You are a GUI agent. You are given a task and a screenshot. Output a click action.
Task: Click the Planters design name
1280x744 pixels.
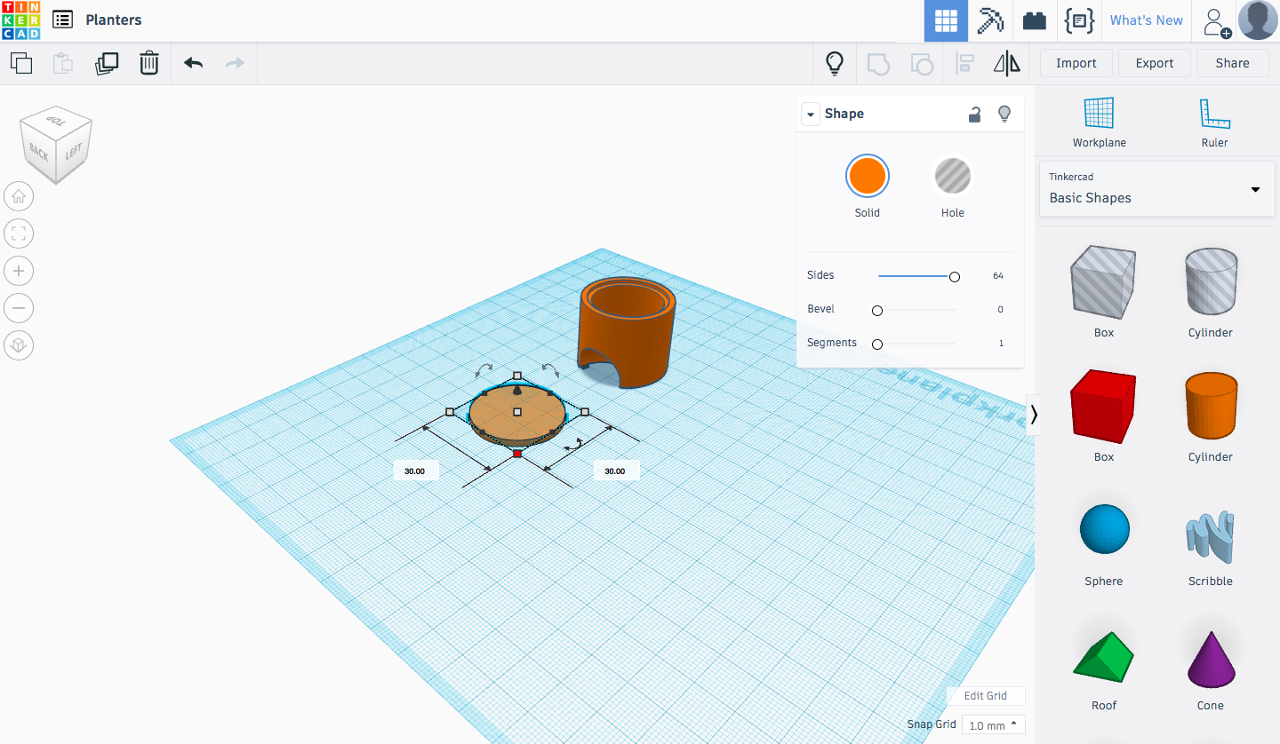click(114, 20)
